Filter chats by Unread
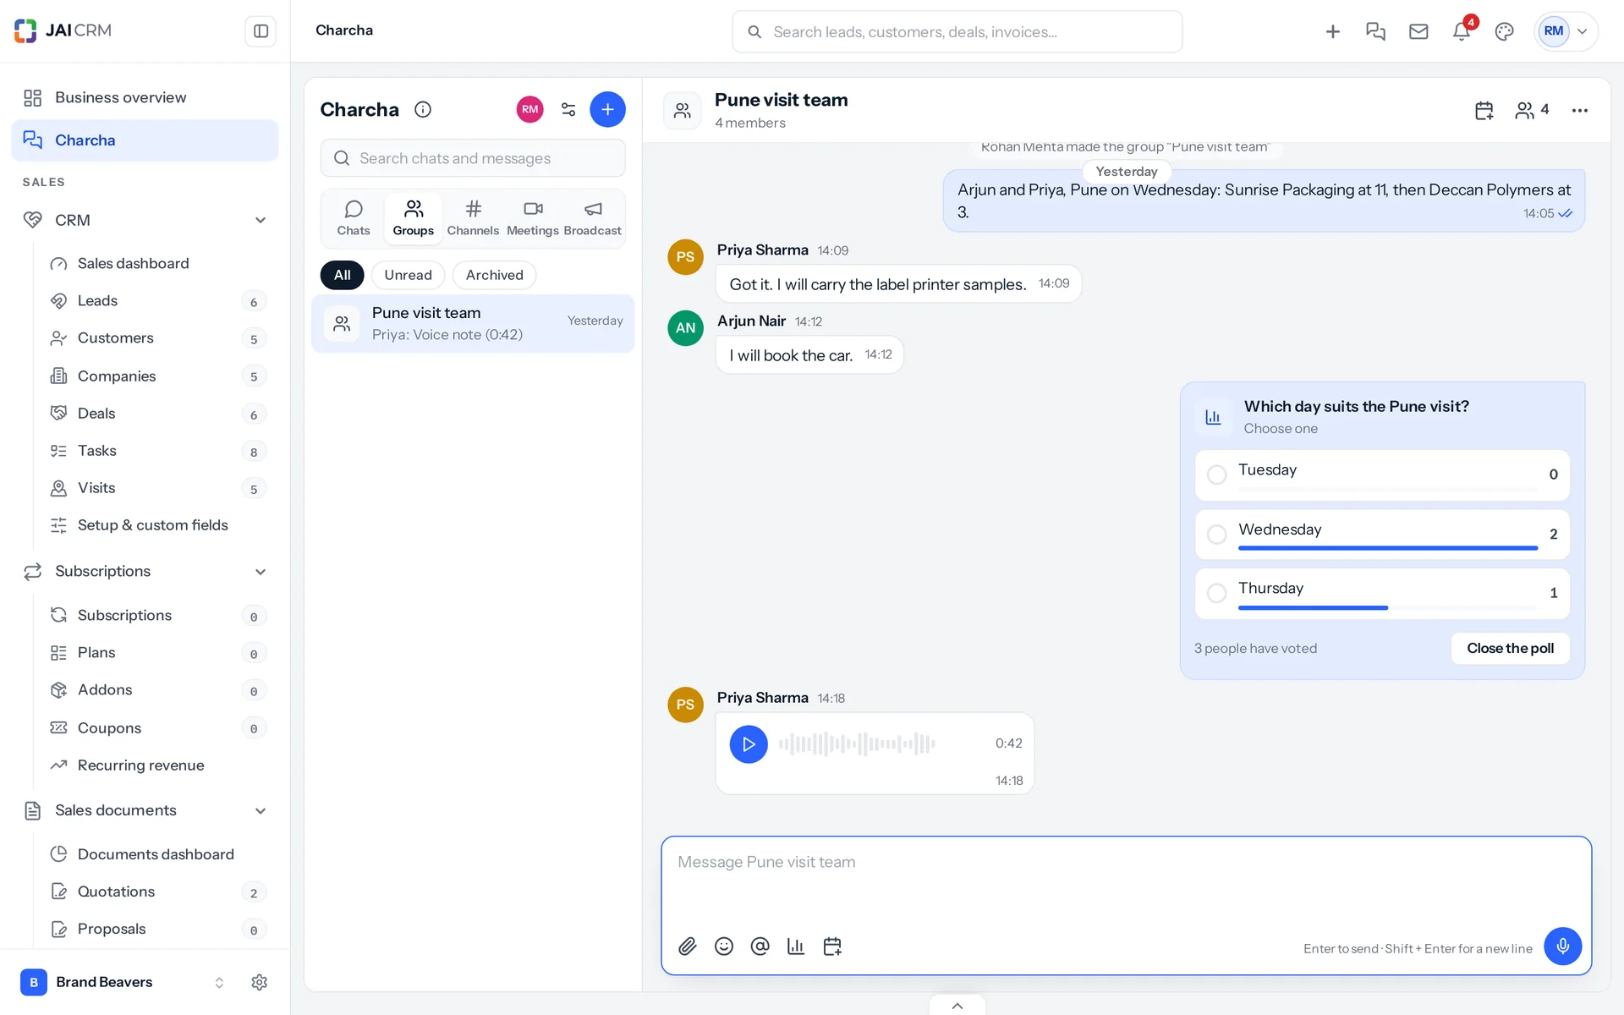 (x=408, y=275)
